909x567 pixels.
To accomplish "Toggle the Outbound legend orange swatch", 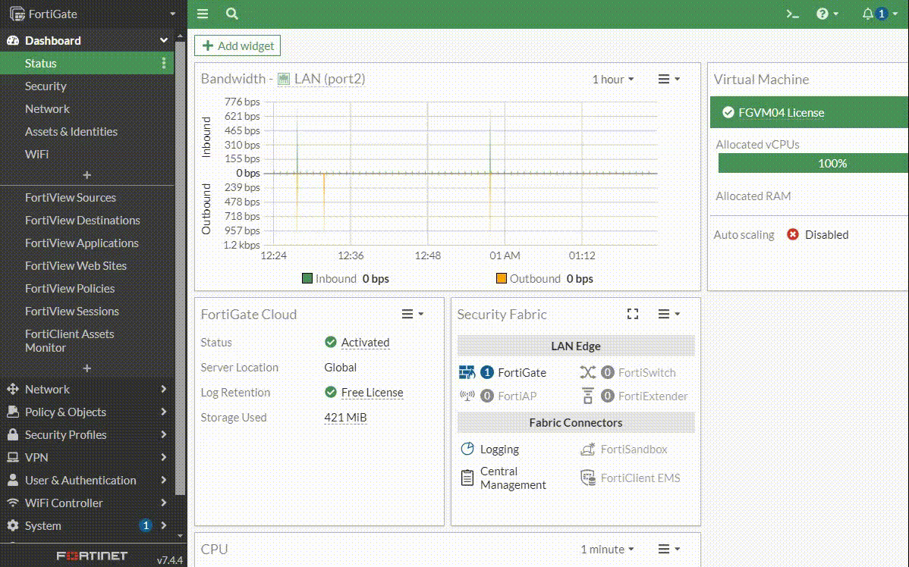I will pos(502,279).
